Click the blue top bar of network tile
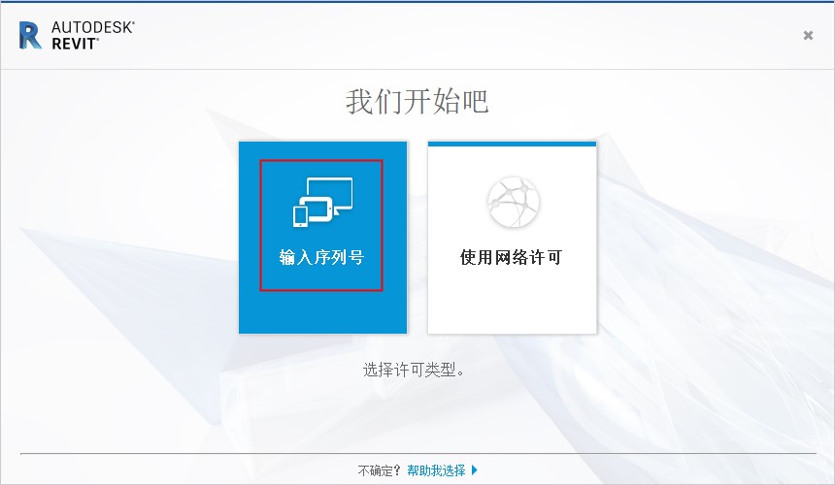This screenshot has height=485, width=835. tap(512, 144)
